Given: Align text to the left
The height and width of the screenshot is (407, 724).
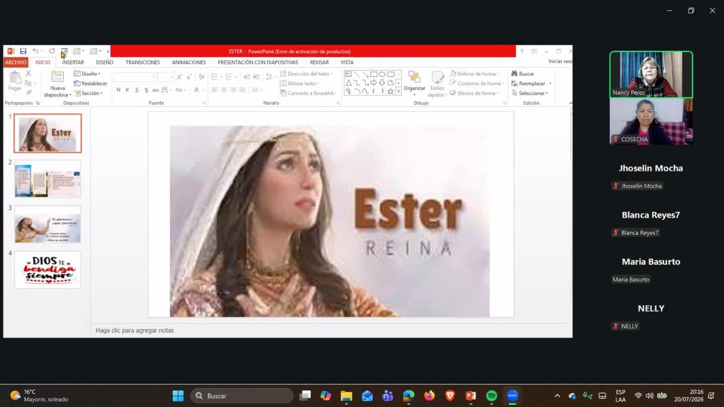Looking at the screenshot, I should (214, 90).
